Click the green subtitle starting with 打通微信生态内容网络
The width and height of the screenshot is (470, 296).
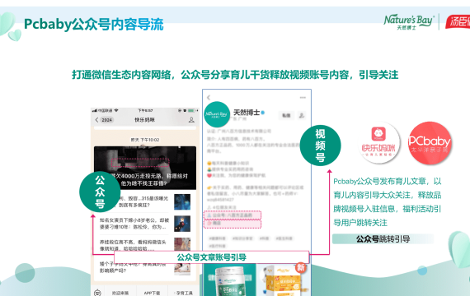(235, 75)
